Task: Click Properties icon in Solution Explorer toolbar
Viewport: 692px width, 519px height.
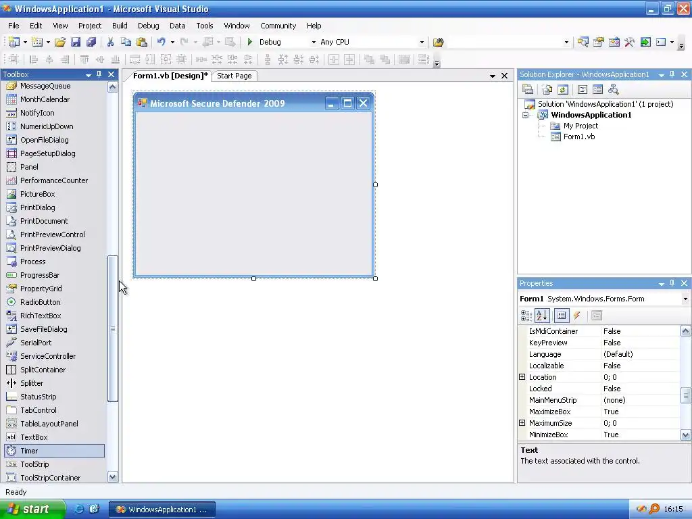Action: tap(528, 90)
